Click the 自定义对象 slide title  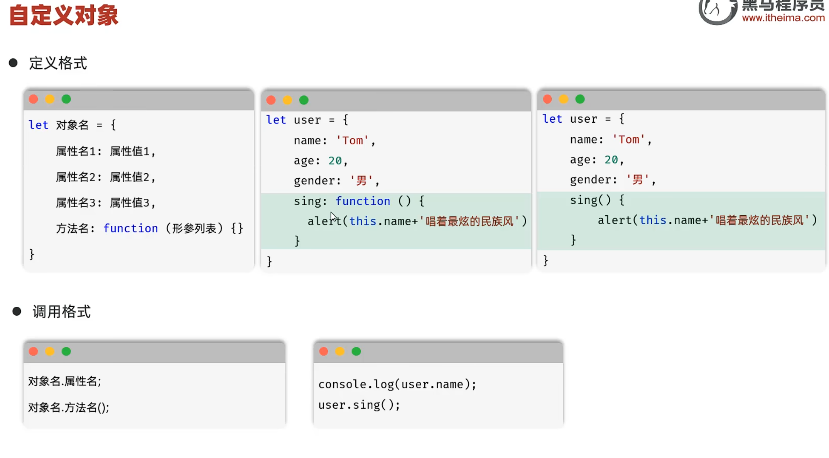coord(64,15)
